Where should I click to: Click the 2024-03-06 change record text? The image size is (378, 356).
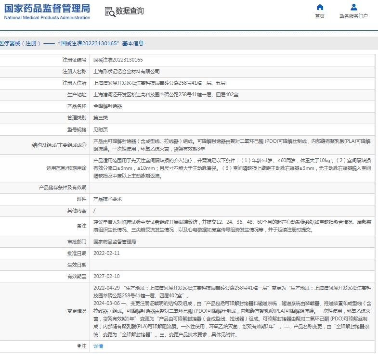point(232,319)
